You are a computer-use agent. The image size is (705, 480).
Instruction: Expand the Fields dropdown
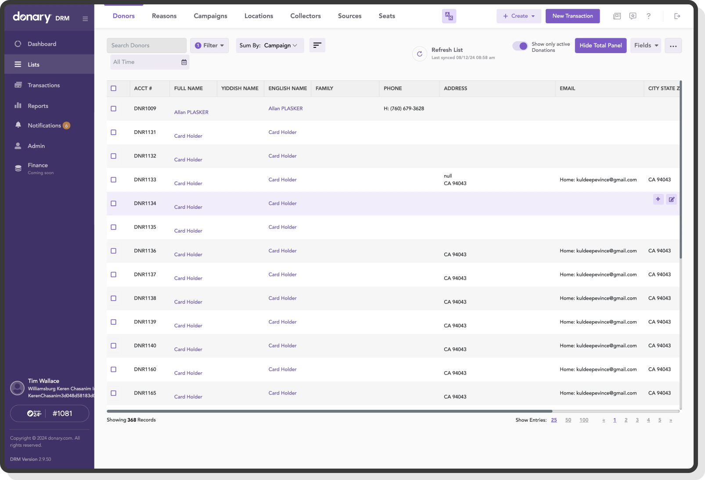point(645,45)
